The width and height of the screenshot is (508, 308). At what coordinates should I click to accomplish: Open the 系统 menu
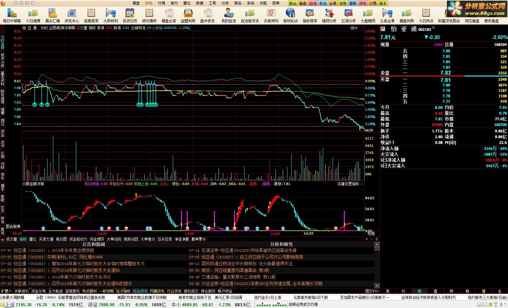(x=250, y=3)
